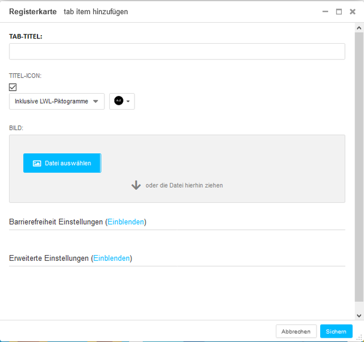Click the 'TAB-TITEL:' label

pos(25,36)
